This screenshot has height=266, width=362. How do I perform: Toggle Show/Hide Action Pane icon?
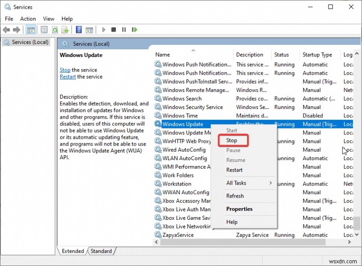(89, 30)
